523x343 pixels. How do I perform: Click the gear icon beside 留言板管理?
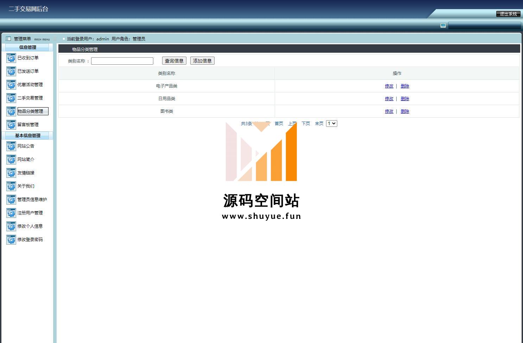pyautogui.click(x=11, y=125)
